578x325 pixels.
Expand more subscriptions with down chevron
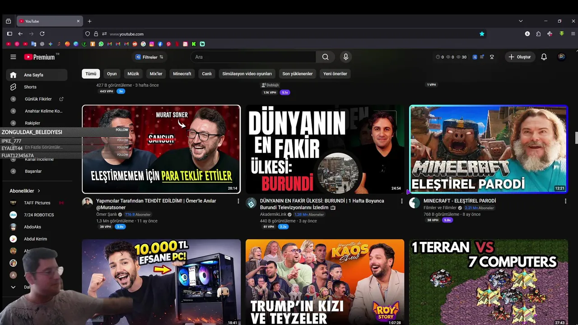click(x=13, y=287)
